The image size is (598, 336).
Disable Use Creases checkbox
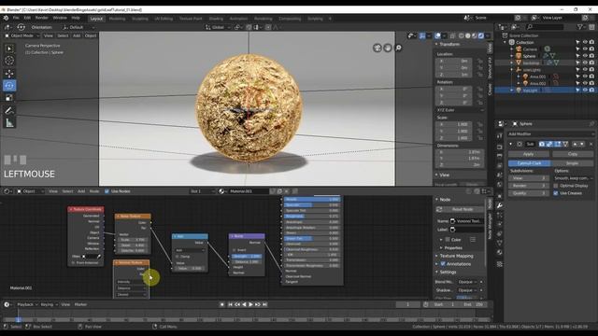click(556, 193)
